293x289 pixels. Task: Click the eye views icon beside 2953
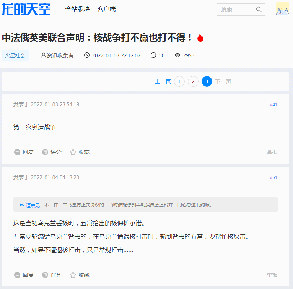pos(177,55)
